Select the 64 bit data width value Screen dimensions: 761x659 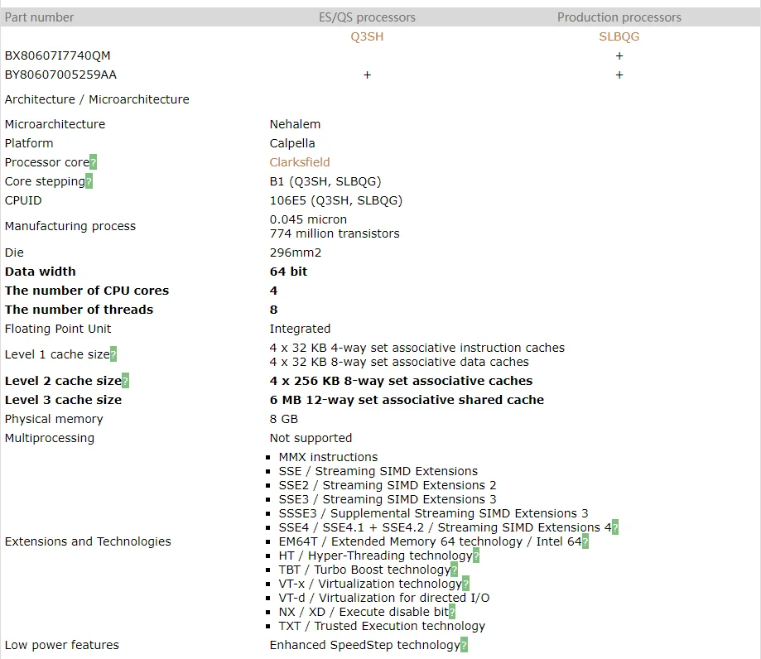coord(288,272)
